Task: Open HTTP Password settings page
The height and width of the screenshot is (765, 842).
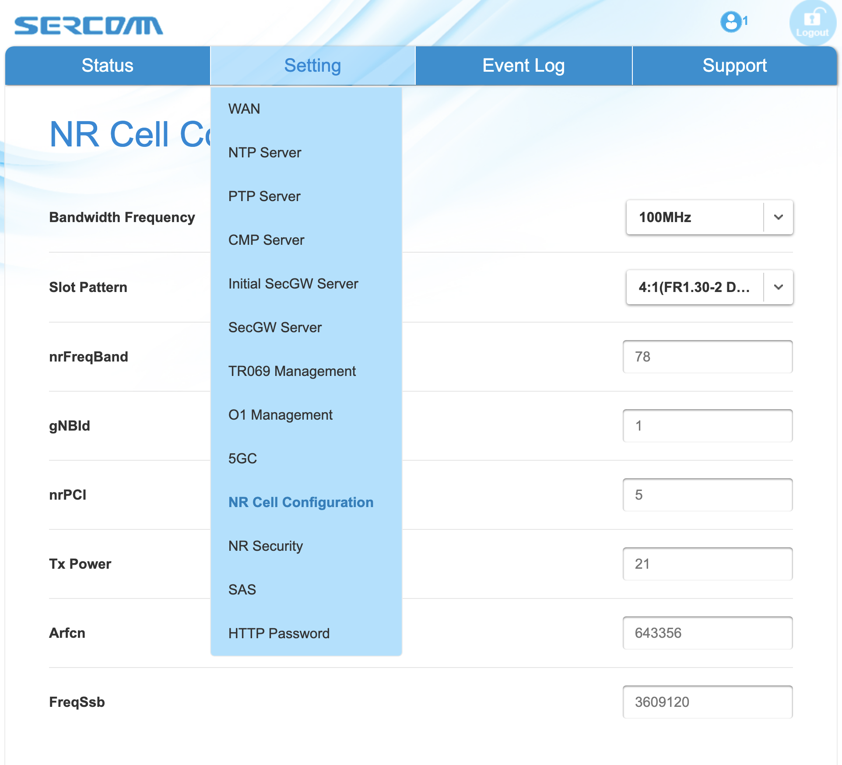Action: (x=279, y=633)
